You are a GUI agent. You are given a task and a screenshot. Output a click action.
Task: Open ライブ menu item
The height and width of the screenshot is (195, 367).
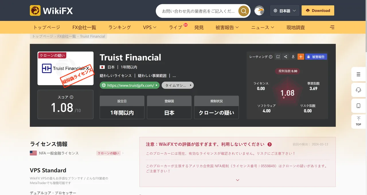click(176, 27)
